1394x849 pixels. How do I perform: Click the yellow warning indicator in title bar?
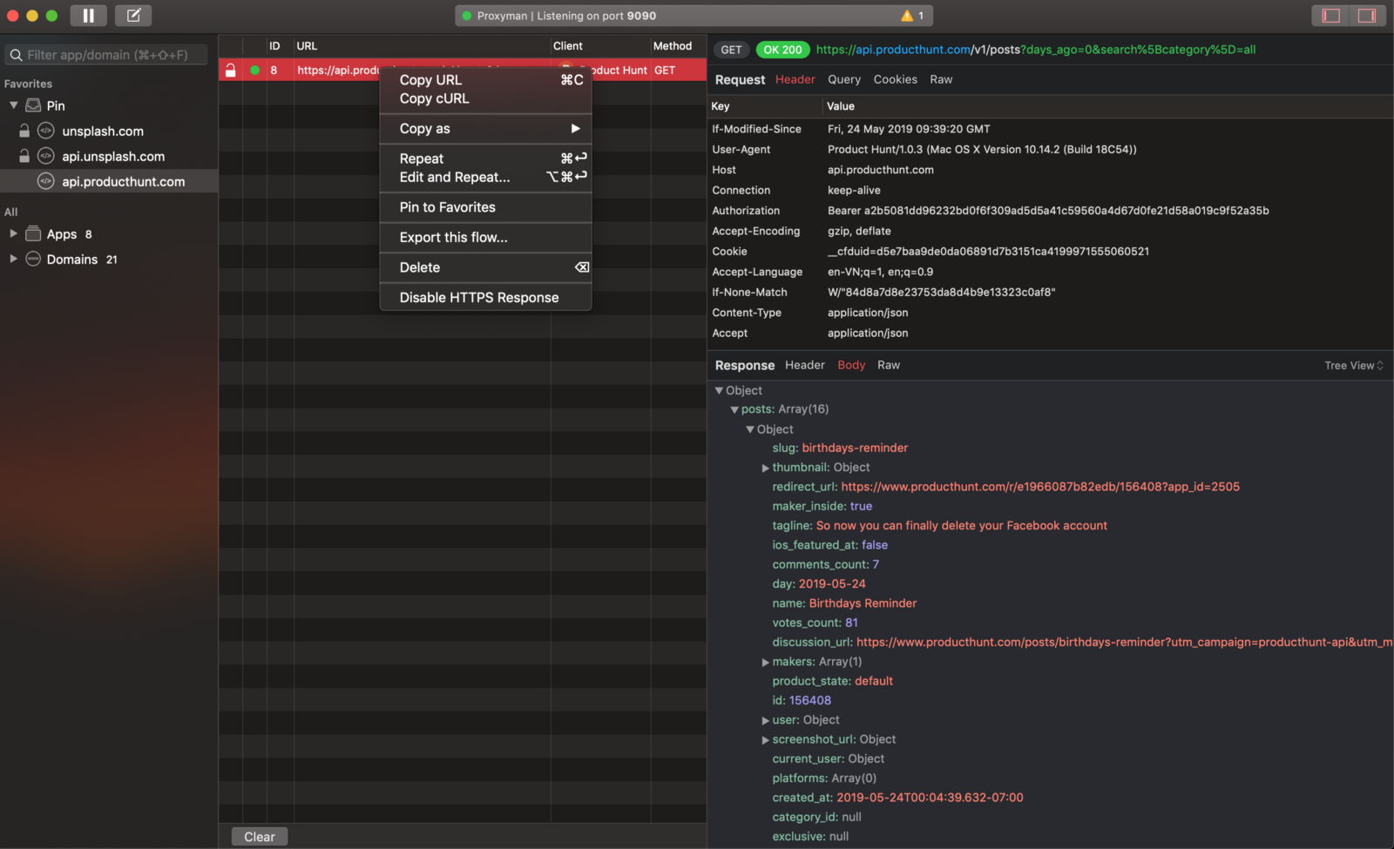907,16
